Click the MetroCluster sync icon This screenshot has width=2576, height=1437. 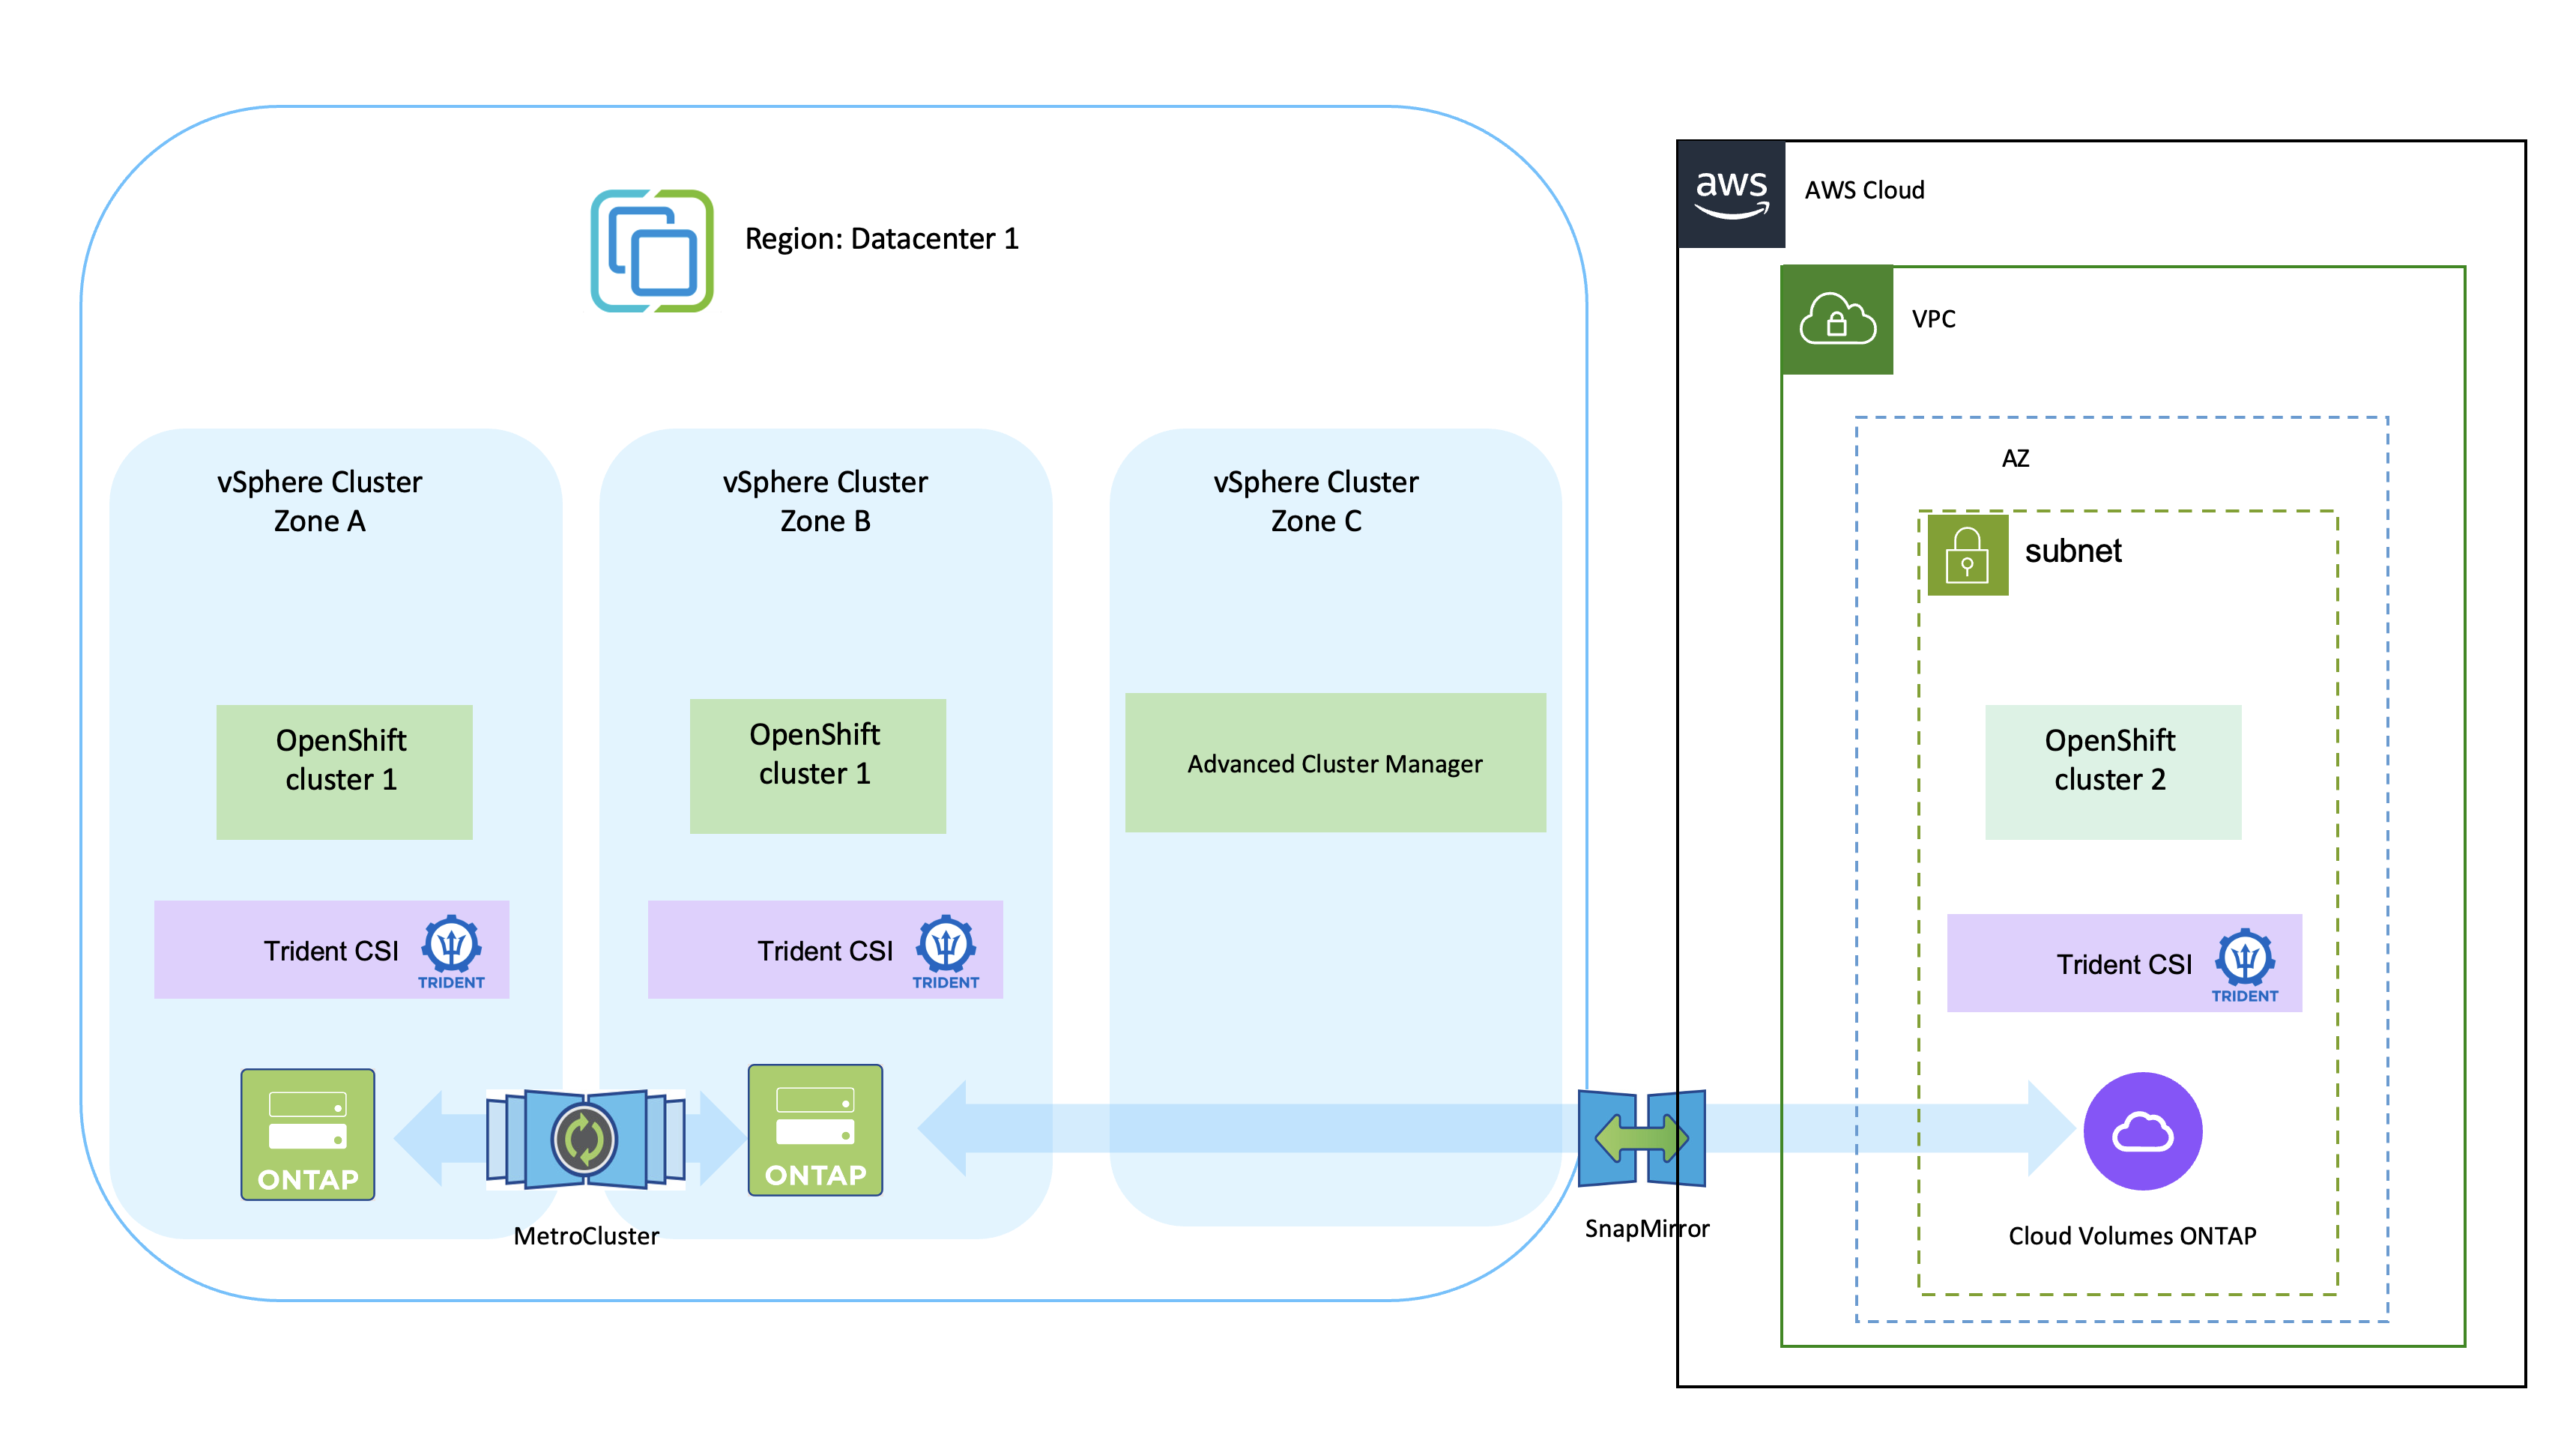(x=585, y=1138)
